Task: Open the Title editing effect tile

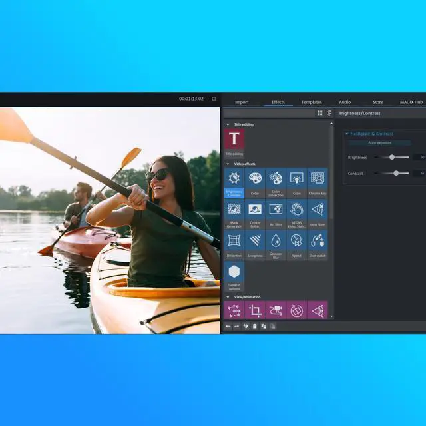Action: point(234,142)
